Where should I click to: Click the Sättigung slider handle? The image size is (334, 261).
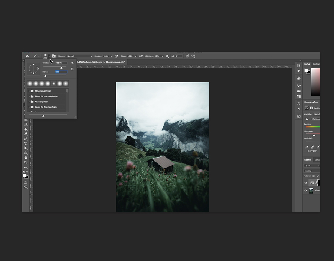(x=314, y=135)
